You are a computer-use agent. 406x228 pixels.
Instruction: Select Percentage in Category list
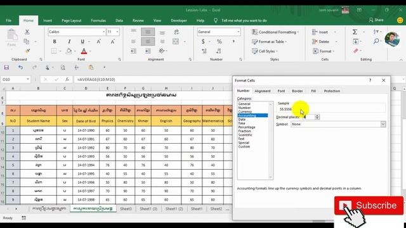click(247, 127)
